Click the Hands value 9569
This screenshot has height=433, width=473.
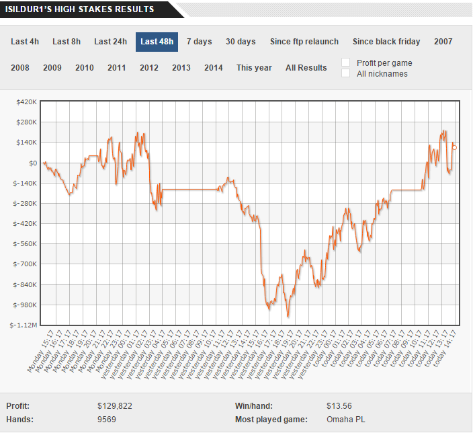[x=106, y=420]
